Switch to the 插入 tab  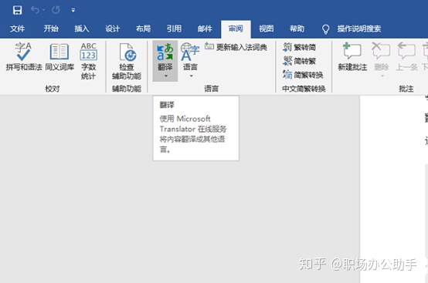(82, 29)
